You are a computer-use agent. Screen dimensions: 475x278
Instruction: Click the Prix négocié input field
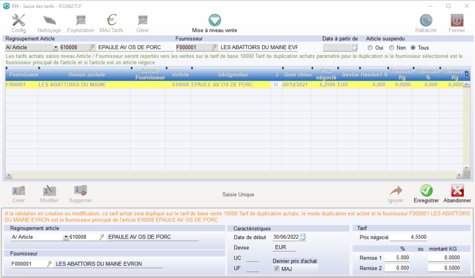click(408, 237)
